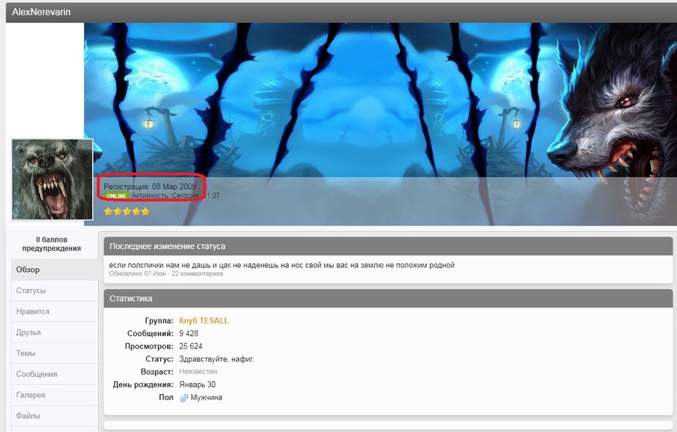677x432 pixels.
Task: Click the Обновлено 07 Июн timestamp
Action: (137, 274)
